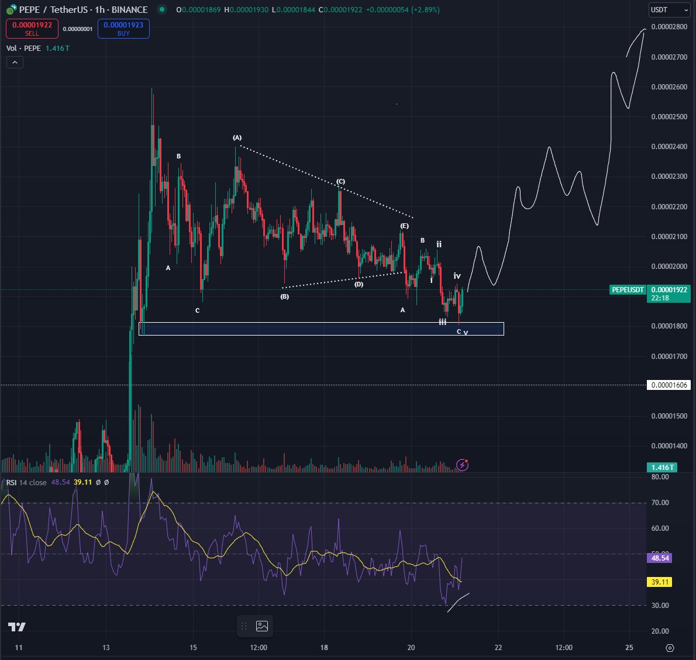This screenshot has height=660, width=696.
Task: Click the +2.89% change value
Action: [x=425, y=10]
